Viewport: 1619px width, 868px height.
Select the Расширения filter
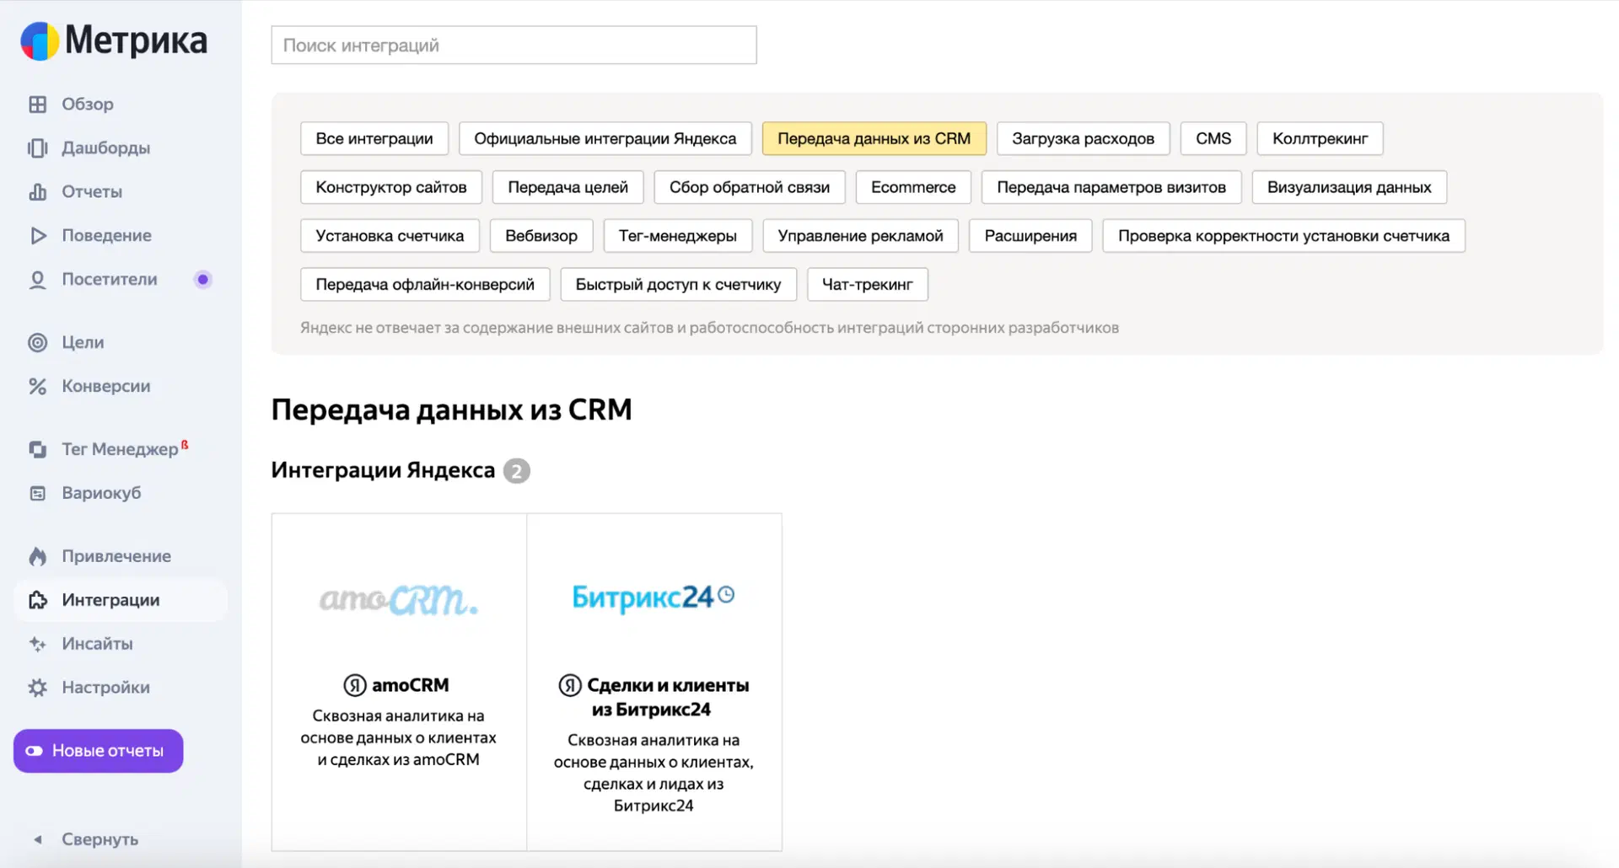pyautogui.click(x=1030, y=236)
